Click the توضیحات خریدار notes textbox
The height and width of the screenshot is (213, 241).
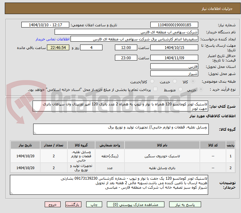coord(109,185)
